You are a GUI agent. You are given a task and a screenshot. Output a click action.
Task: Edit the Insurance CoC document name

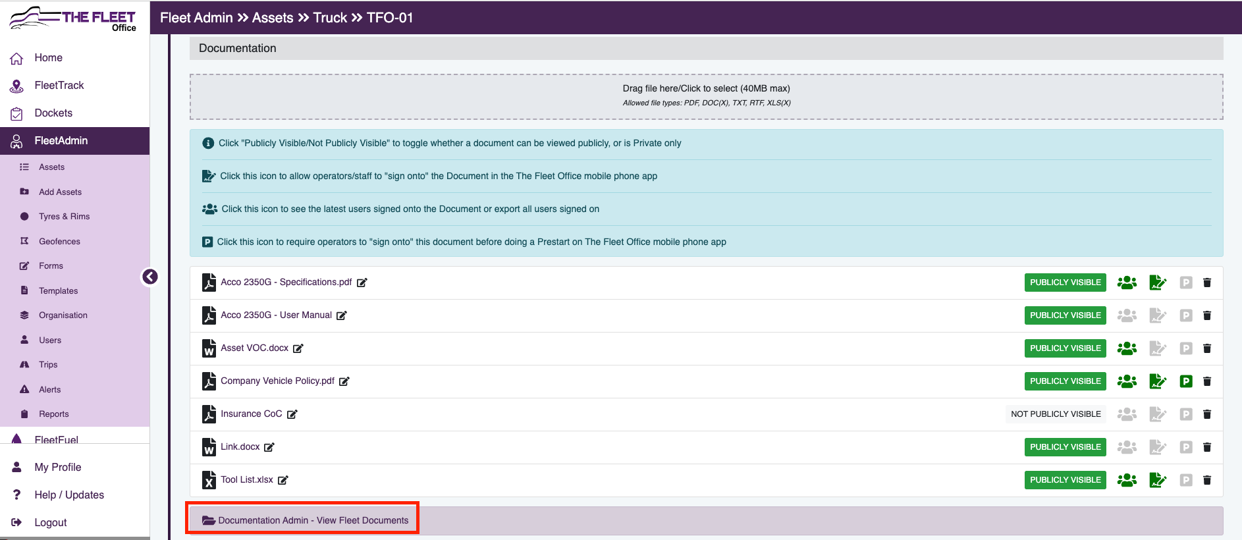pyautogui.click(x=292, y=414)
